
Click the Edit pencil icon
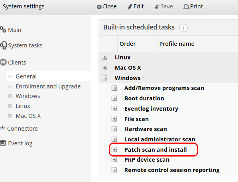[130, 7]
